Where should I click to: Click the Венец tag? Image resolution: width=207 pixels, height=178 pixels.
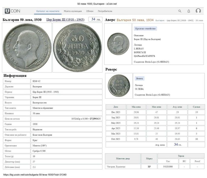pyautogui.click(x=140, y=78)
